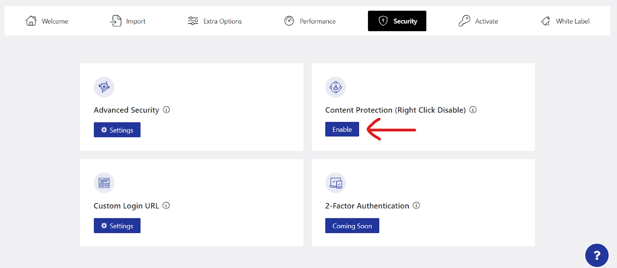The height and width of the screenshot is (268, 617).
Task: Open Custom Login URL Settings button
Action: 117,226
